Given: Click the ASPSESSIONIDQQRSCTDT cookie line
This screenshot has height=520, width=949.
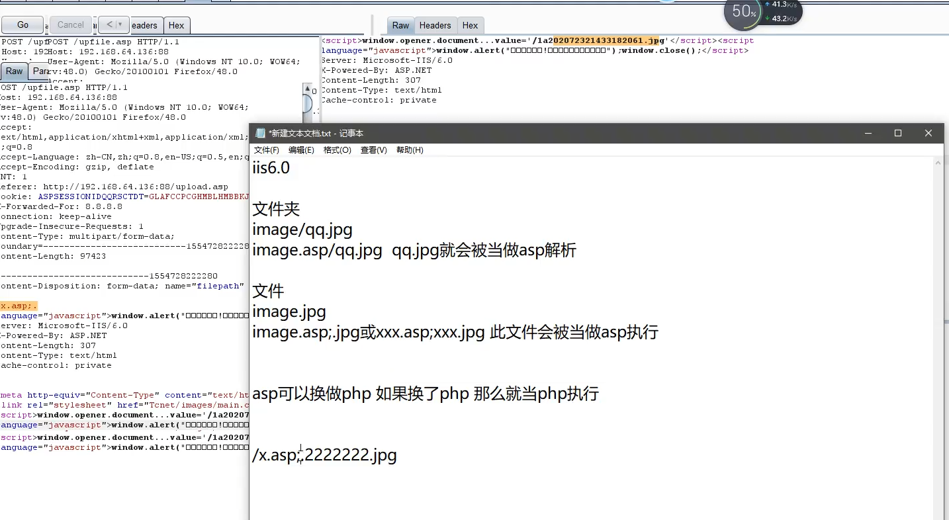Looking at the screenshot, I should 124,196.
